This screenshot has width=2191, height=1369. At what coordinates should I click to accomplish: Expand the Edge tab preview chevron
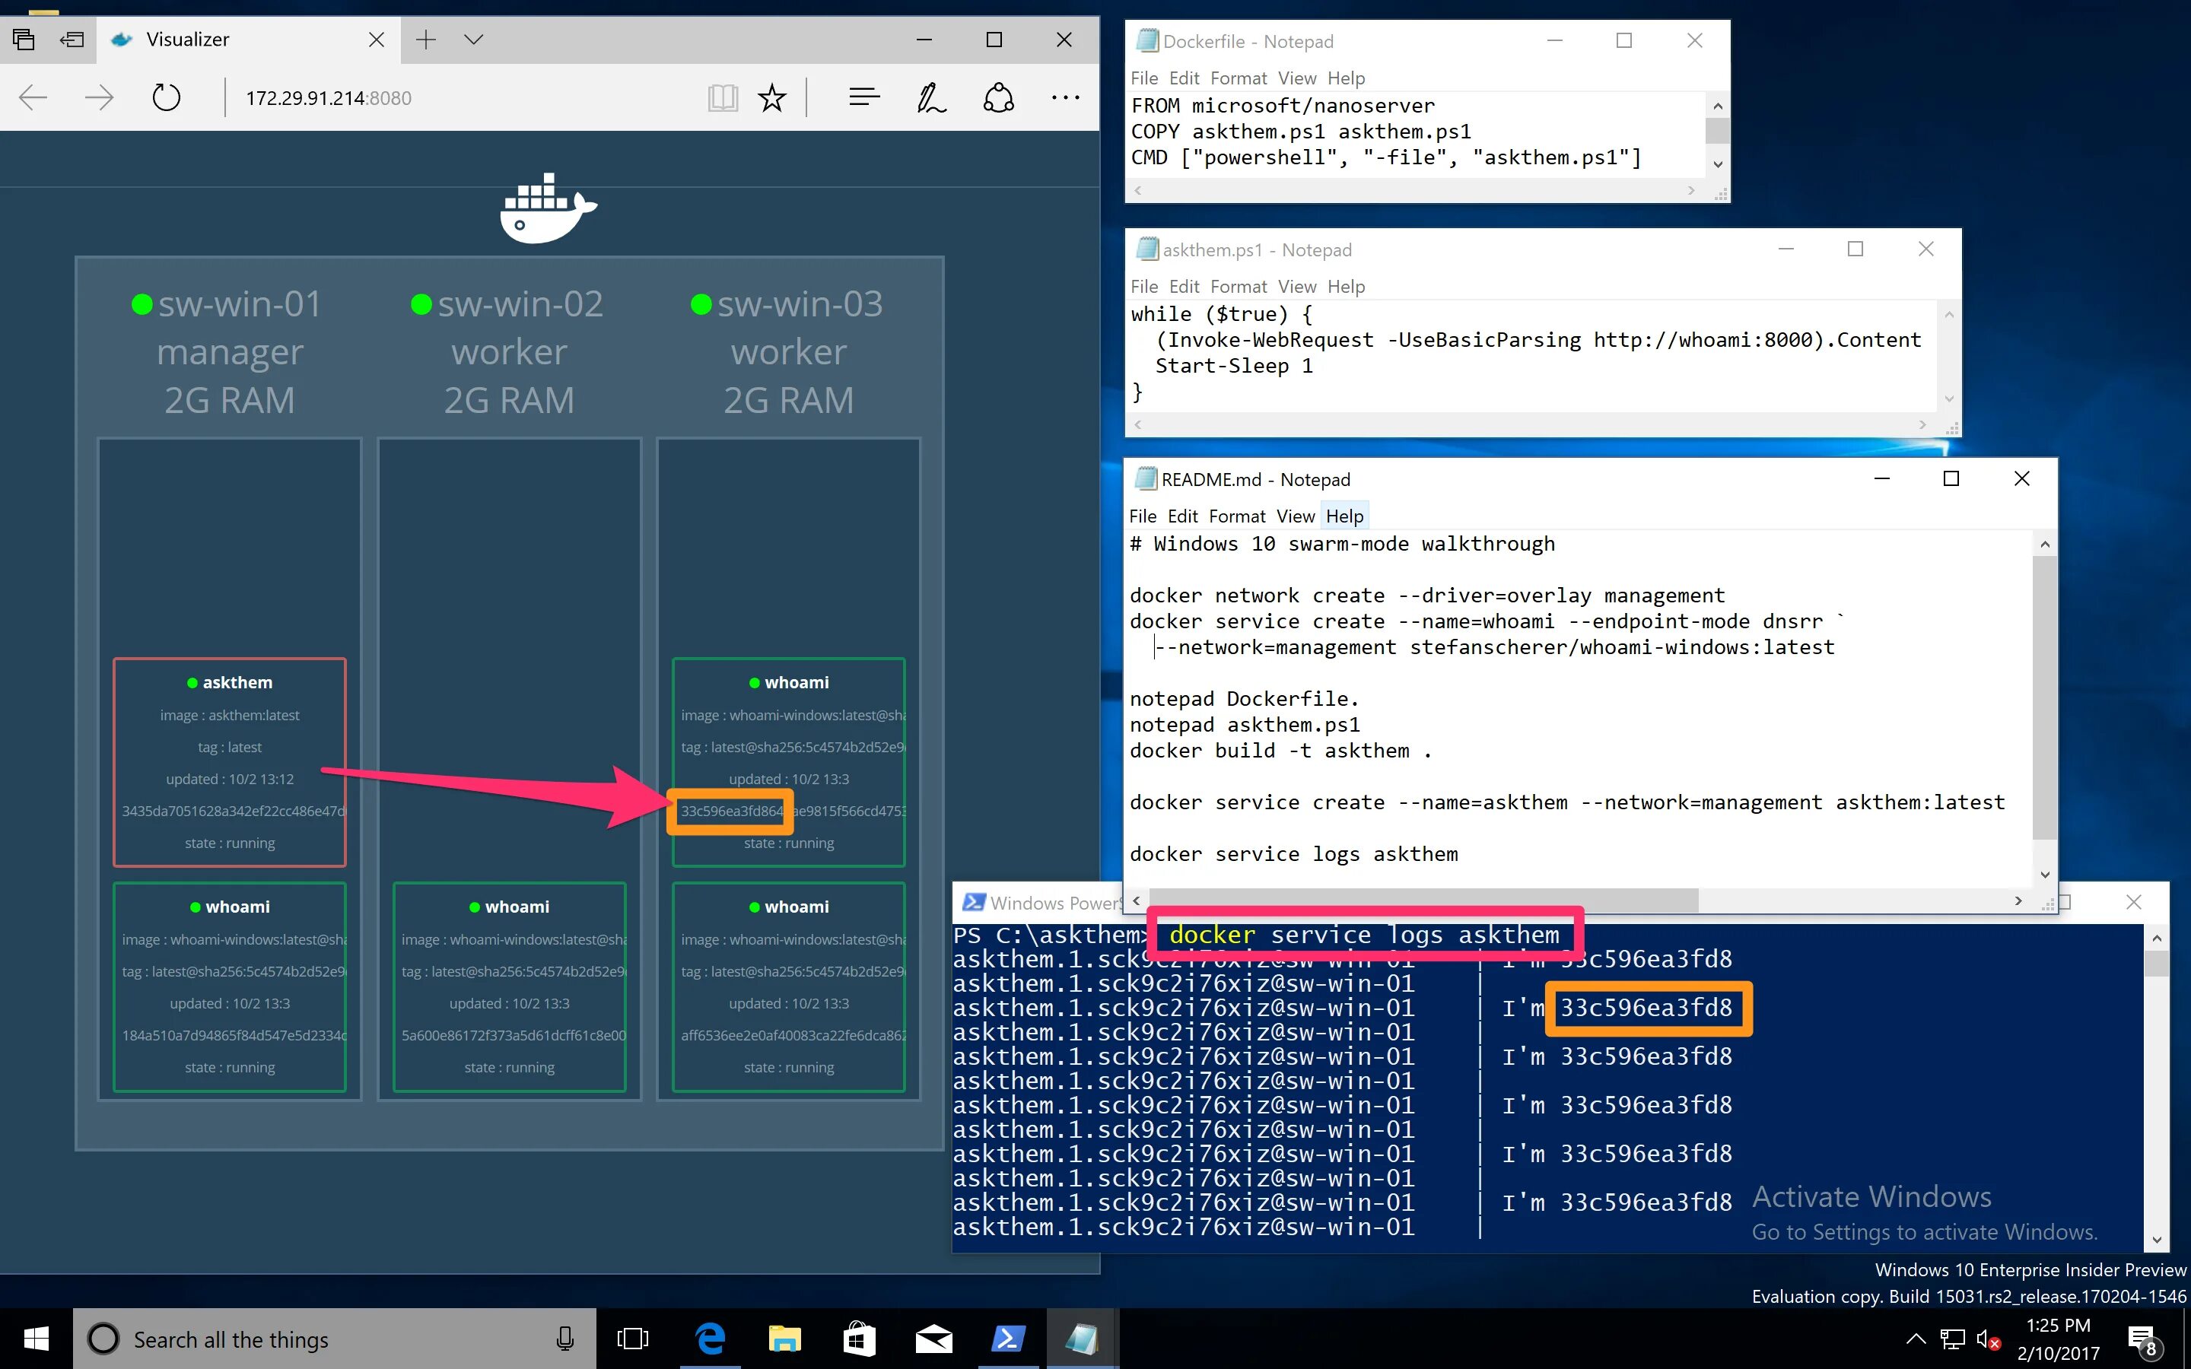pyautogui.click(x=473, y=40)
